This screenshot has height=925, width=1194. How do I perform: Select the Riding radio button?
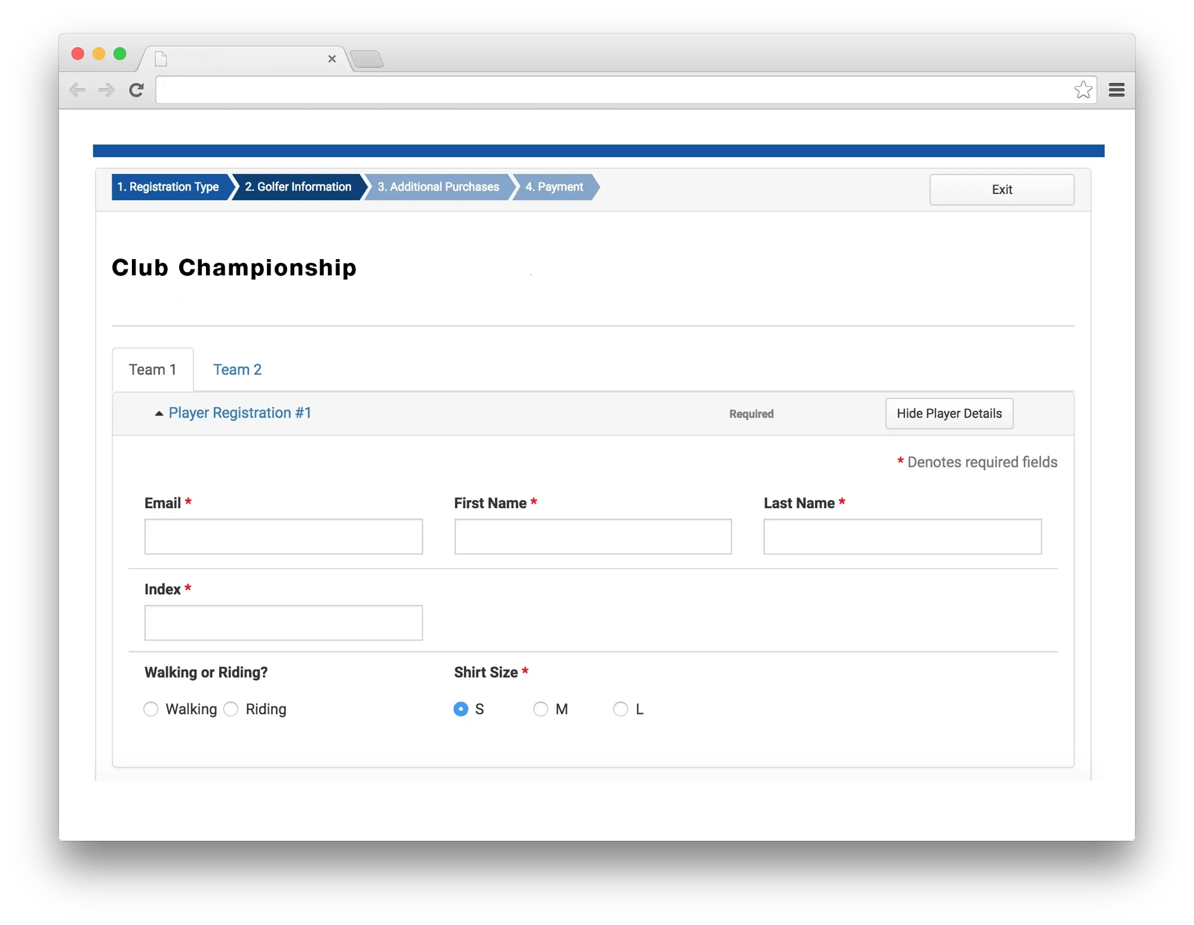pos(232,710)
